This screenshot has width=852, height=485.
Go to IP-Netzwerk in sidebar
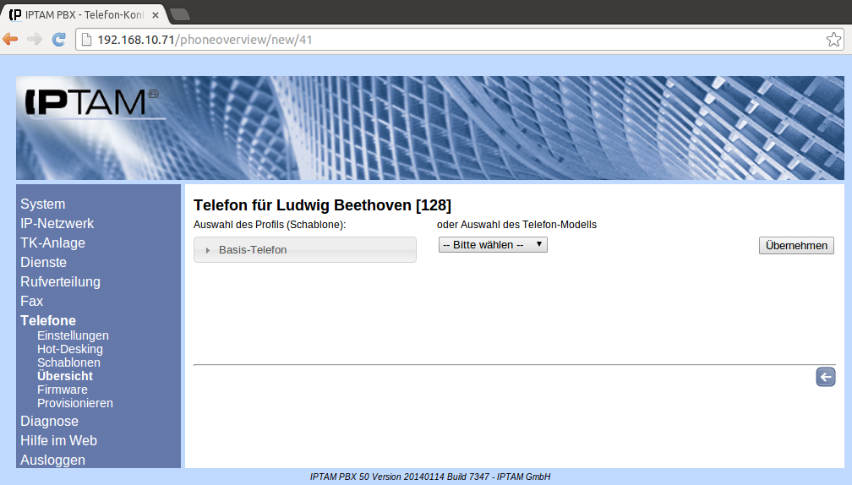[x=57, y=223]
